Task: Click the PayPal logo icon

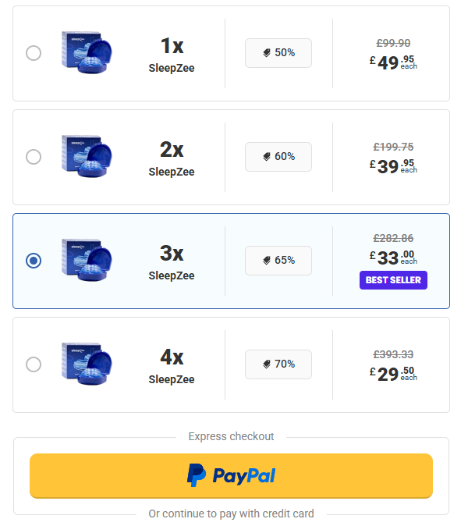Action: pos(197,475)
